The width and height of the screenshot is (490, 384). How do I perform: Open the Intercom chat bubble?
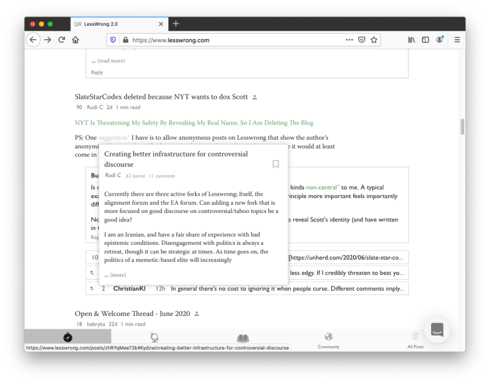pos(437,329)
